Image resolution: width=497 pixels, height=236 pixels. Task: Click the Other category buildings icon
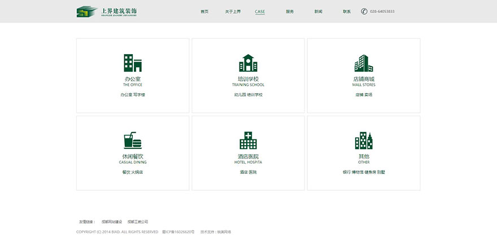364,140
